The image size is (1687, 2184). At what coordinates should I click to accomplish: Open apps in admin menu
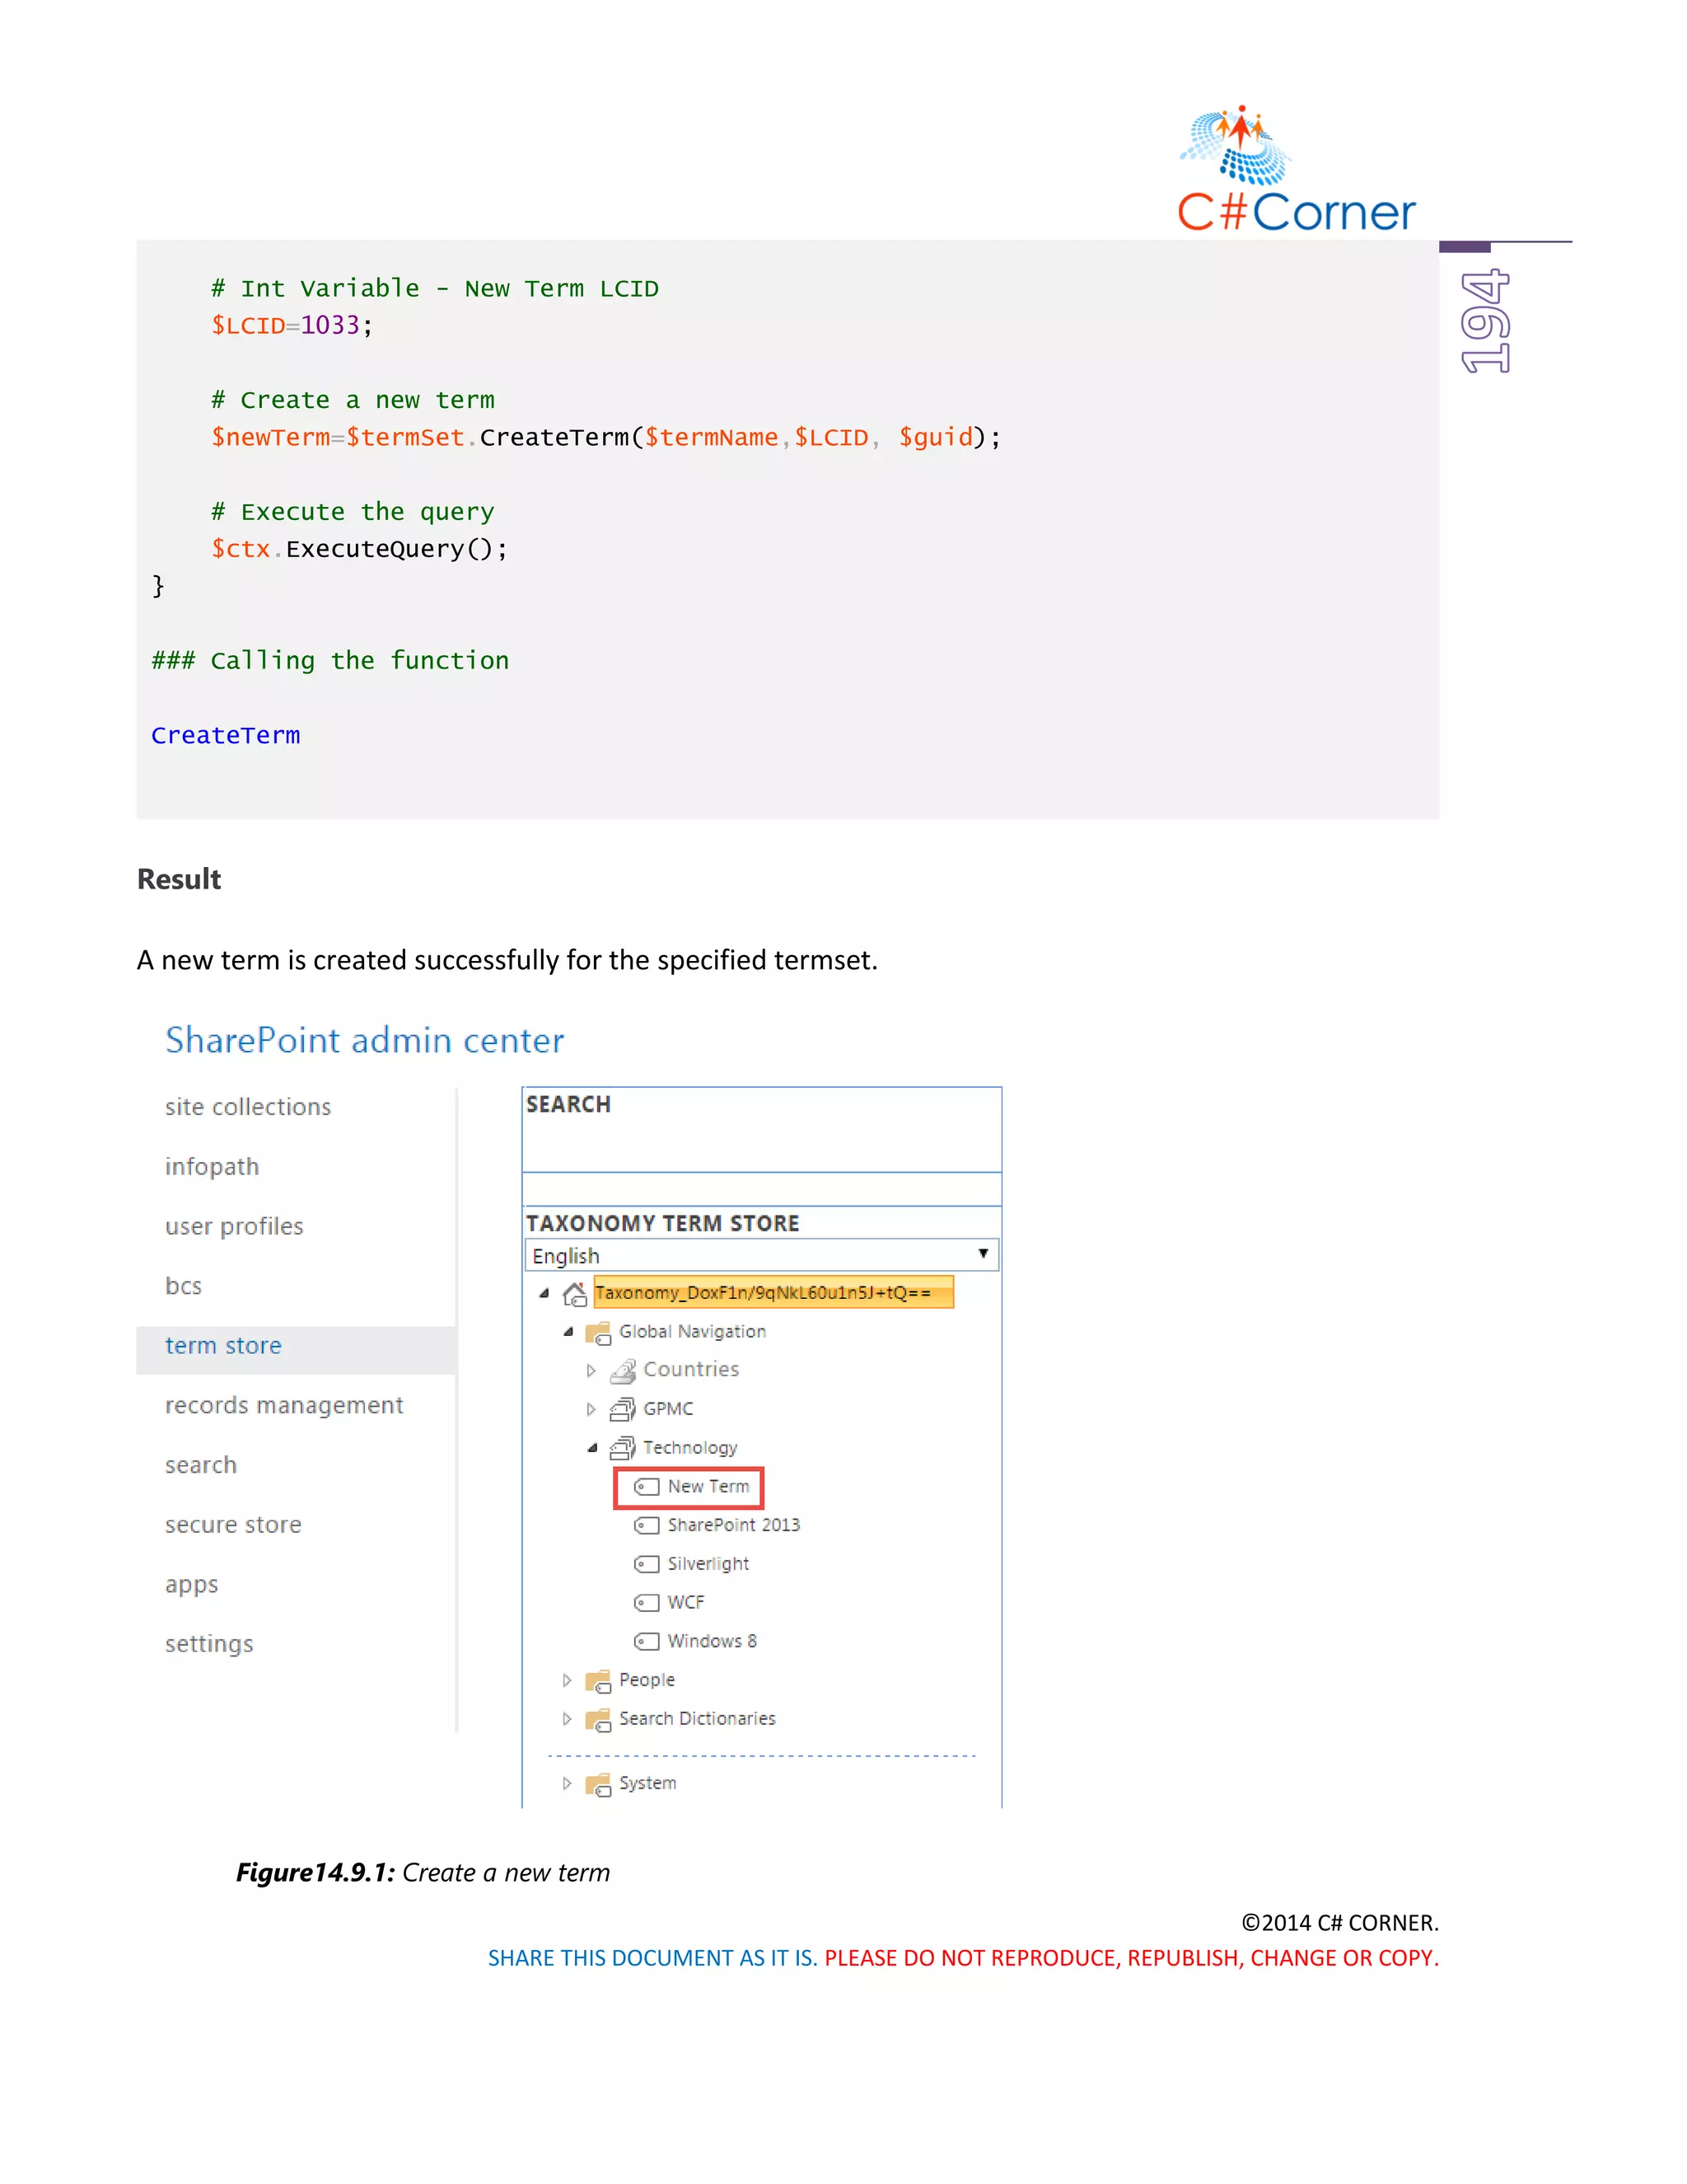click(x=191, y=1586)
